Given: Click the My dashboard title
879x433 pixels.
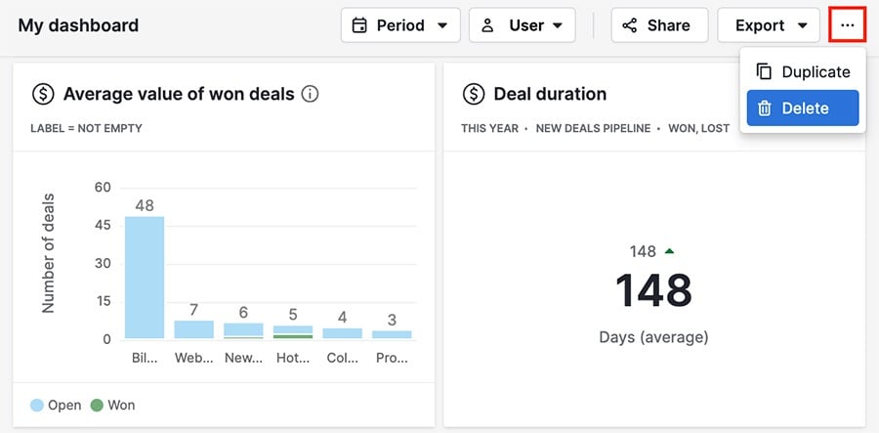Looking at the screenshot, I should pyautogui.click(x=78, y=25).
